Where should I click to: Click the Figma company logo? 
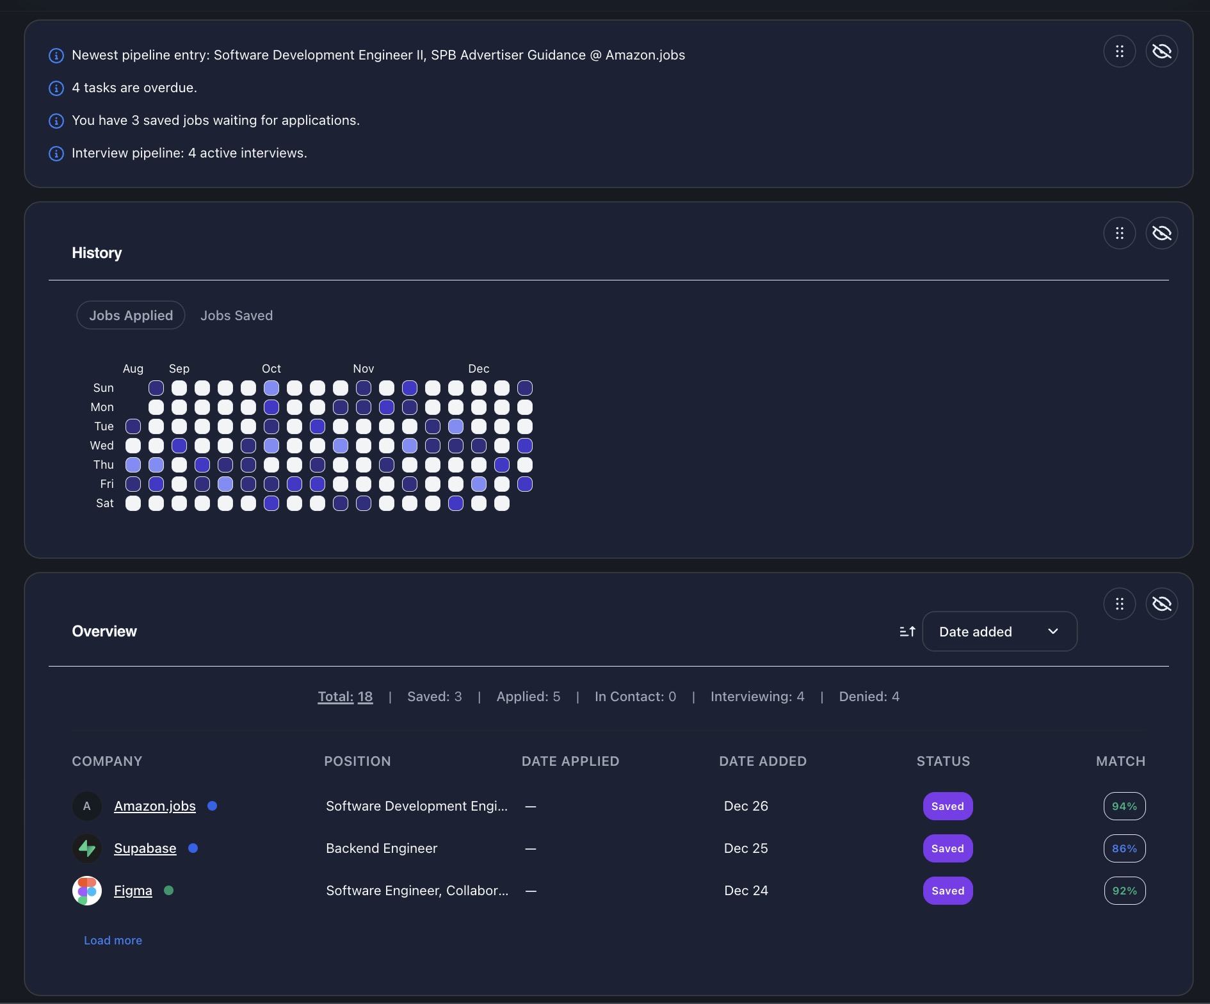click(x=87, y=890)
